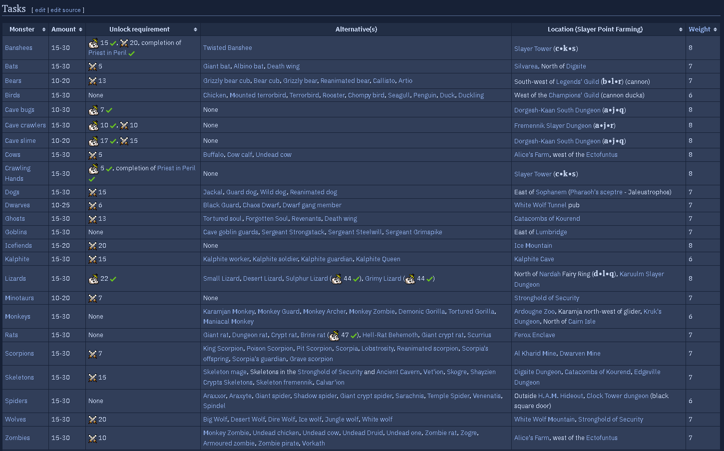Follow the Karuulm Slayer Dungeon link
The height and width of the screenshot is (451, 724).
(589, 279)
